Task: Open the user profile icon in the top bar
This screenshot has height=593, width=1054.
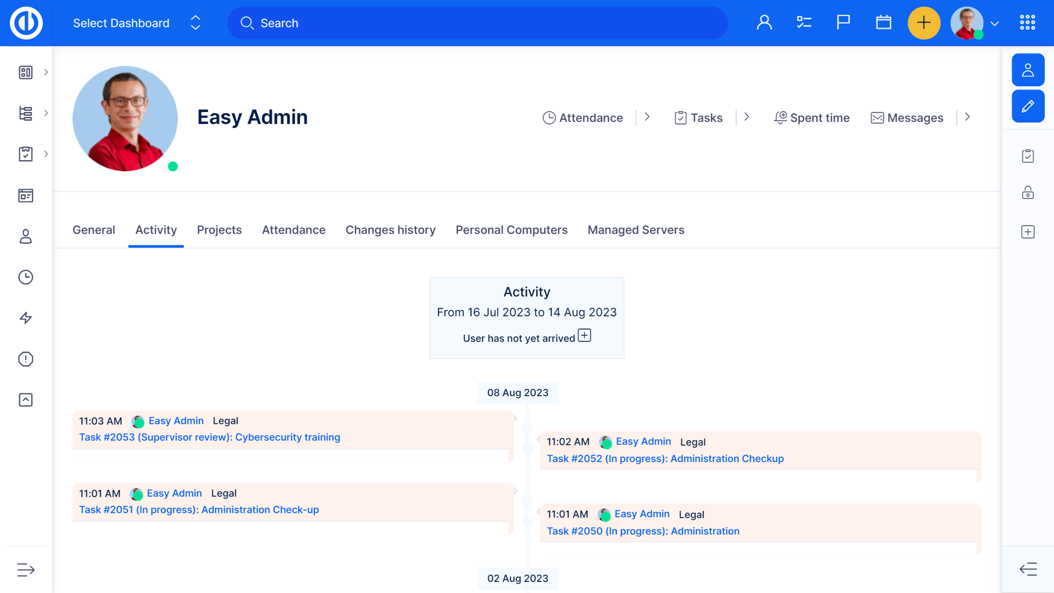Action: pos(764,23)
